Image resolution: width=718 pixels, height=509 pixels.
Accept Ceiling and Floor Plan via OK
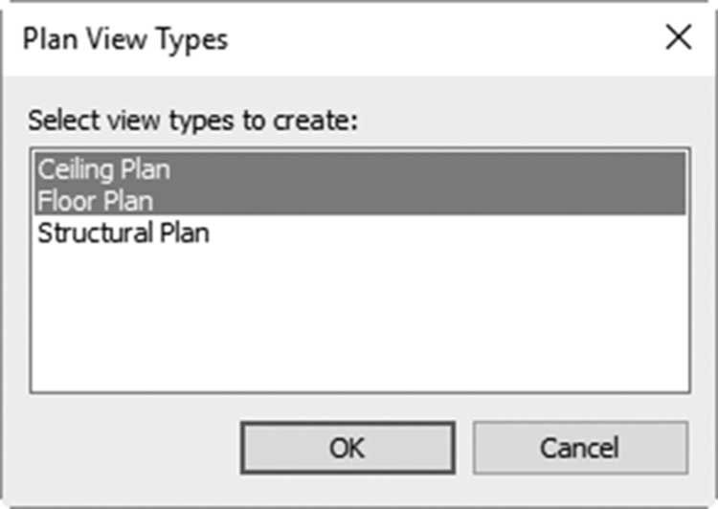click(x=348, y=448)
